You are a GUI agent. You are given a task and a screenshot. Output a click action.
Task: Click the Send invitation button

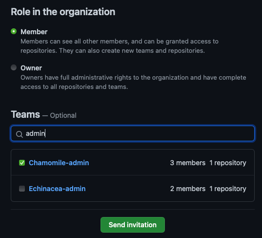point(133,225)
